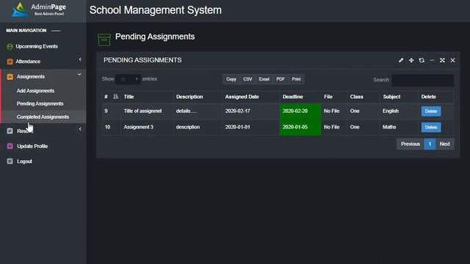Click green deadline cell 2020-02-20
This screenshot has width=470, height=264.
[300, 111]
